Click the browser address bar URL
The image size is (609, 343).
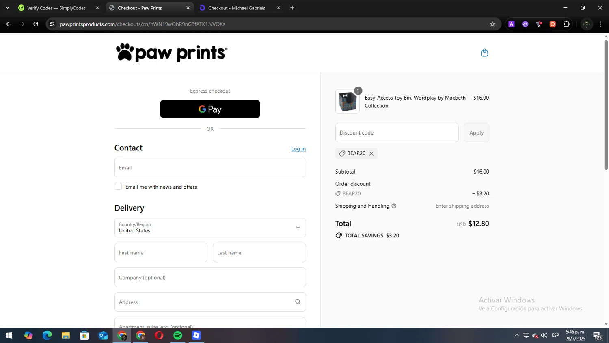(143, 24)
